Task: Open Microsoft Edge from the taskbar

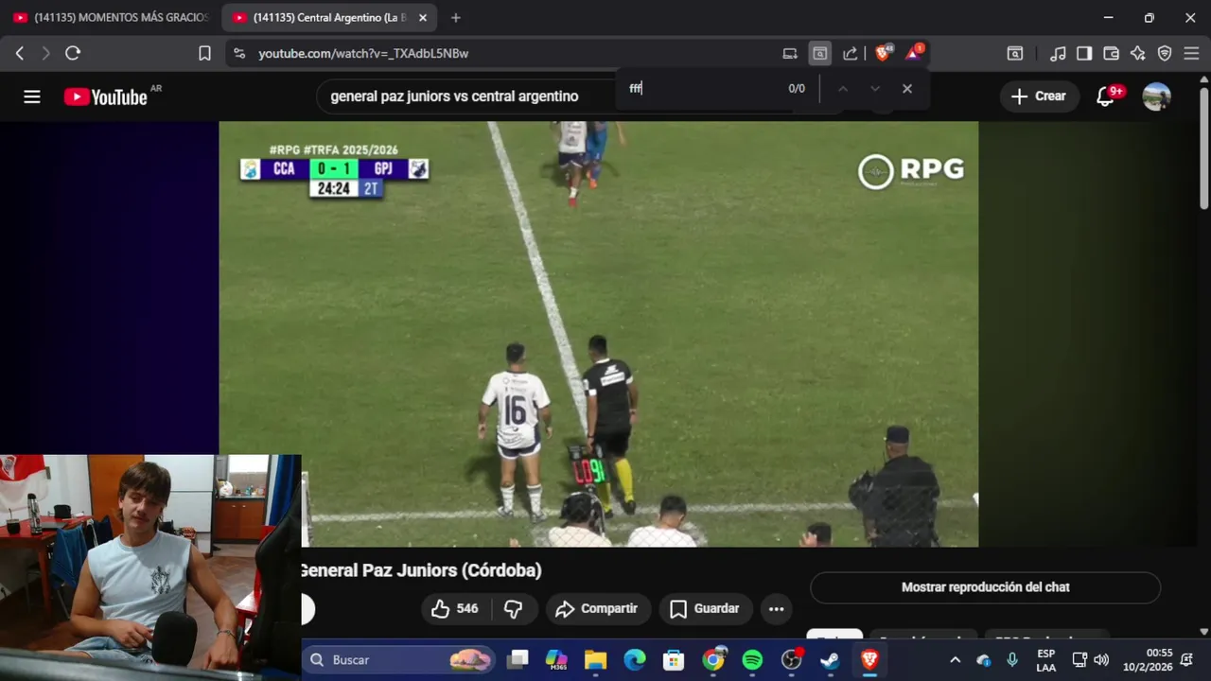Action: pos(635,660)
